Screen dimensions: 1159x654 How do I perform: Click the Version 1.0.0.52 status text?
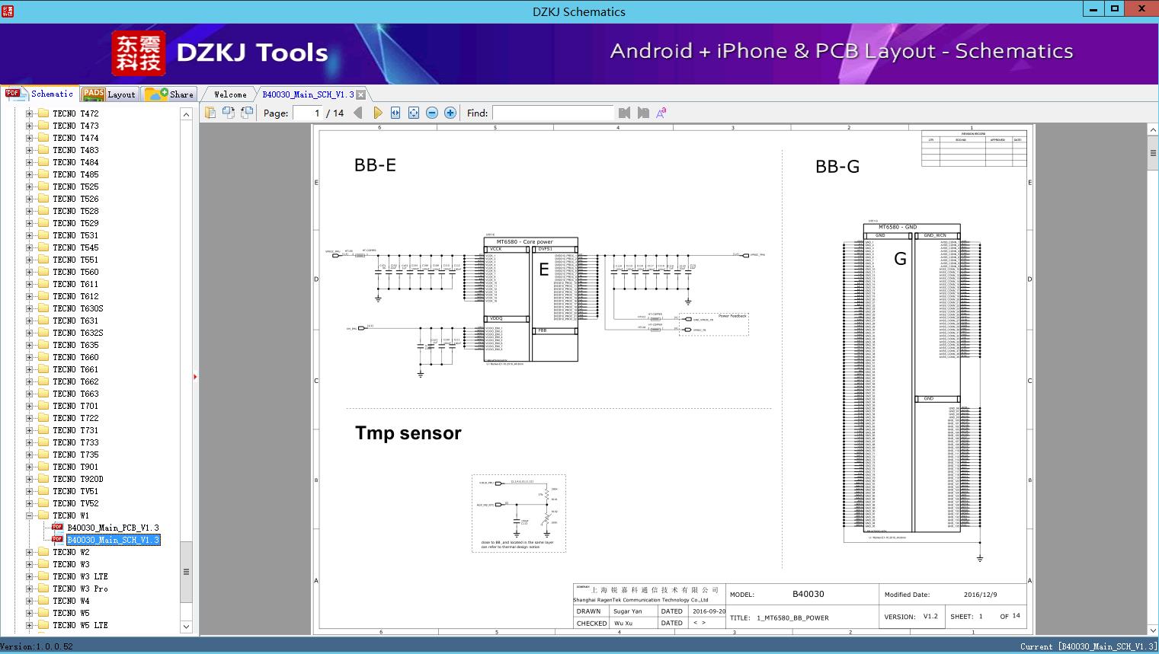[x=37, y=646]
